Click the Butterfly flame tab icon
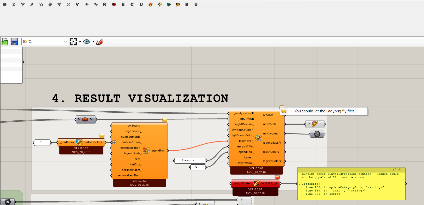Screen dimensions: 424x205 (150, 4)
